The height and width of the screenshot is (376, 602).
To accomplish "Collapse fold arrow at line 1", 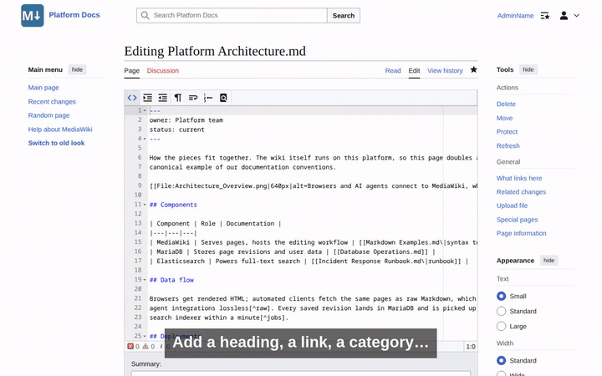I will [145, 110].
